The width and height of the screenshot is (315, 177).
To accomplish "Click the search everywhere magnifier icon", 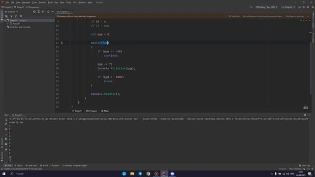I will click(x=313, y=7).
